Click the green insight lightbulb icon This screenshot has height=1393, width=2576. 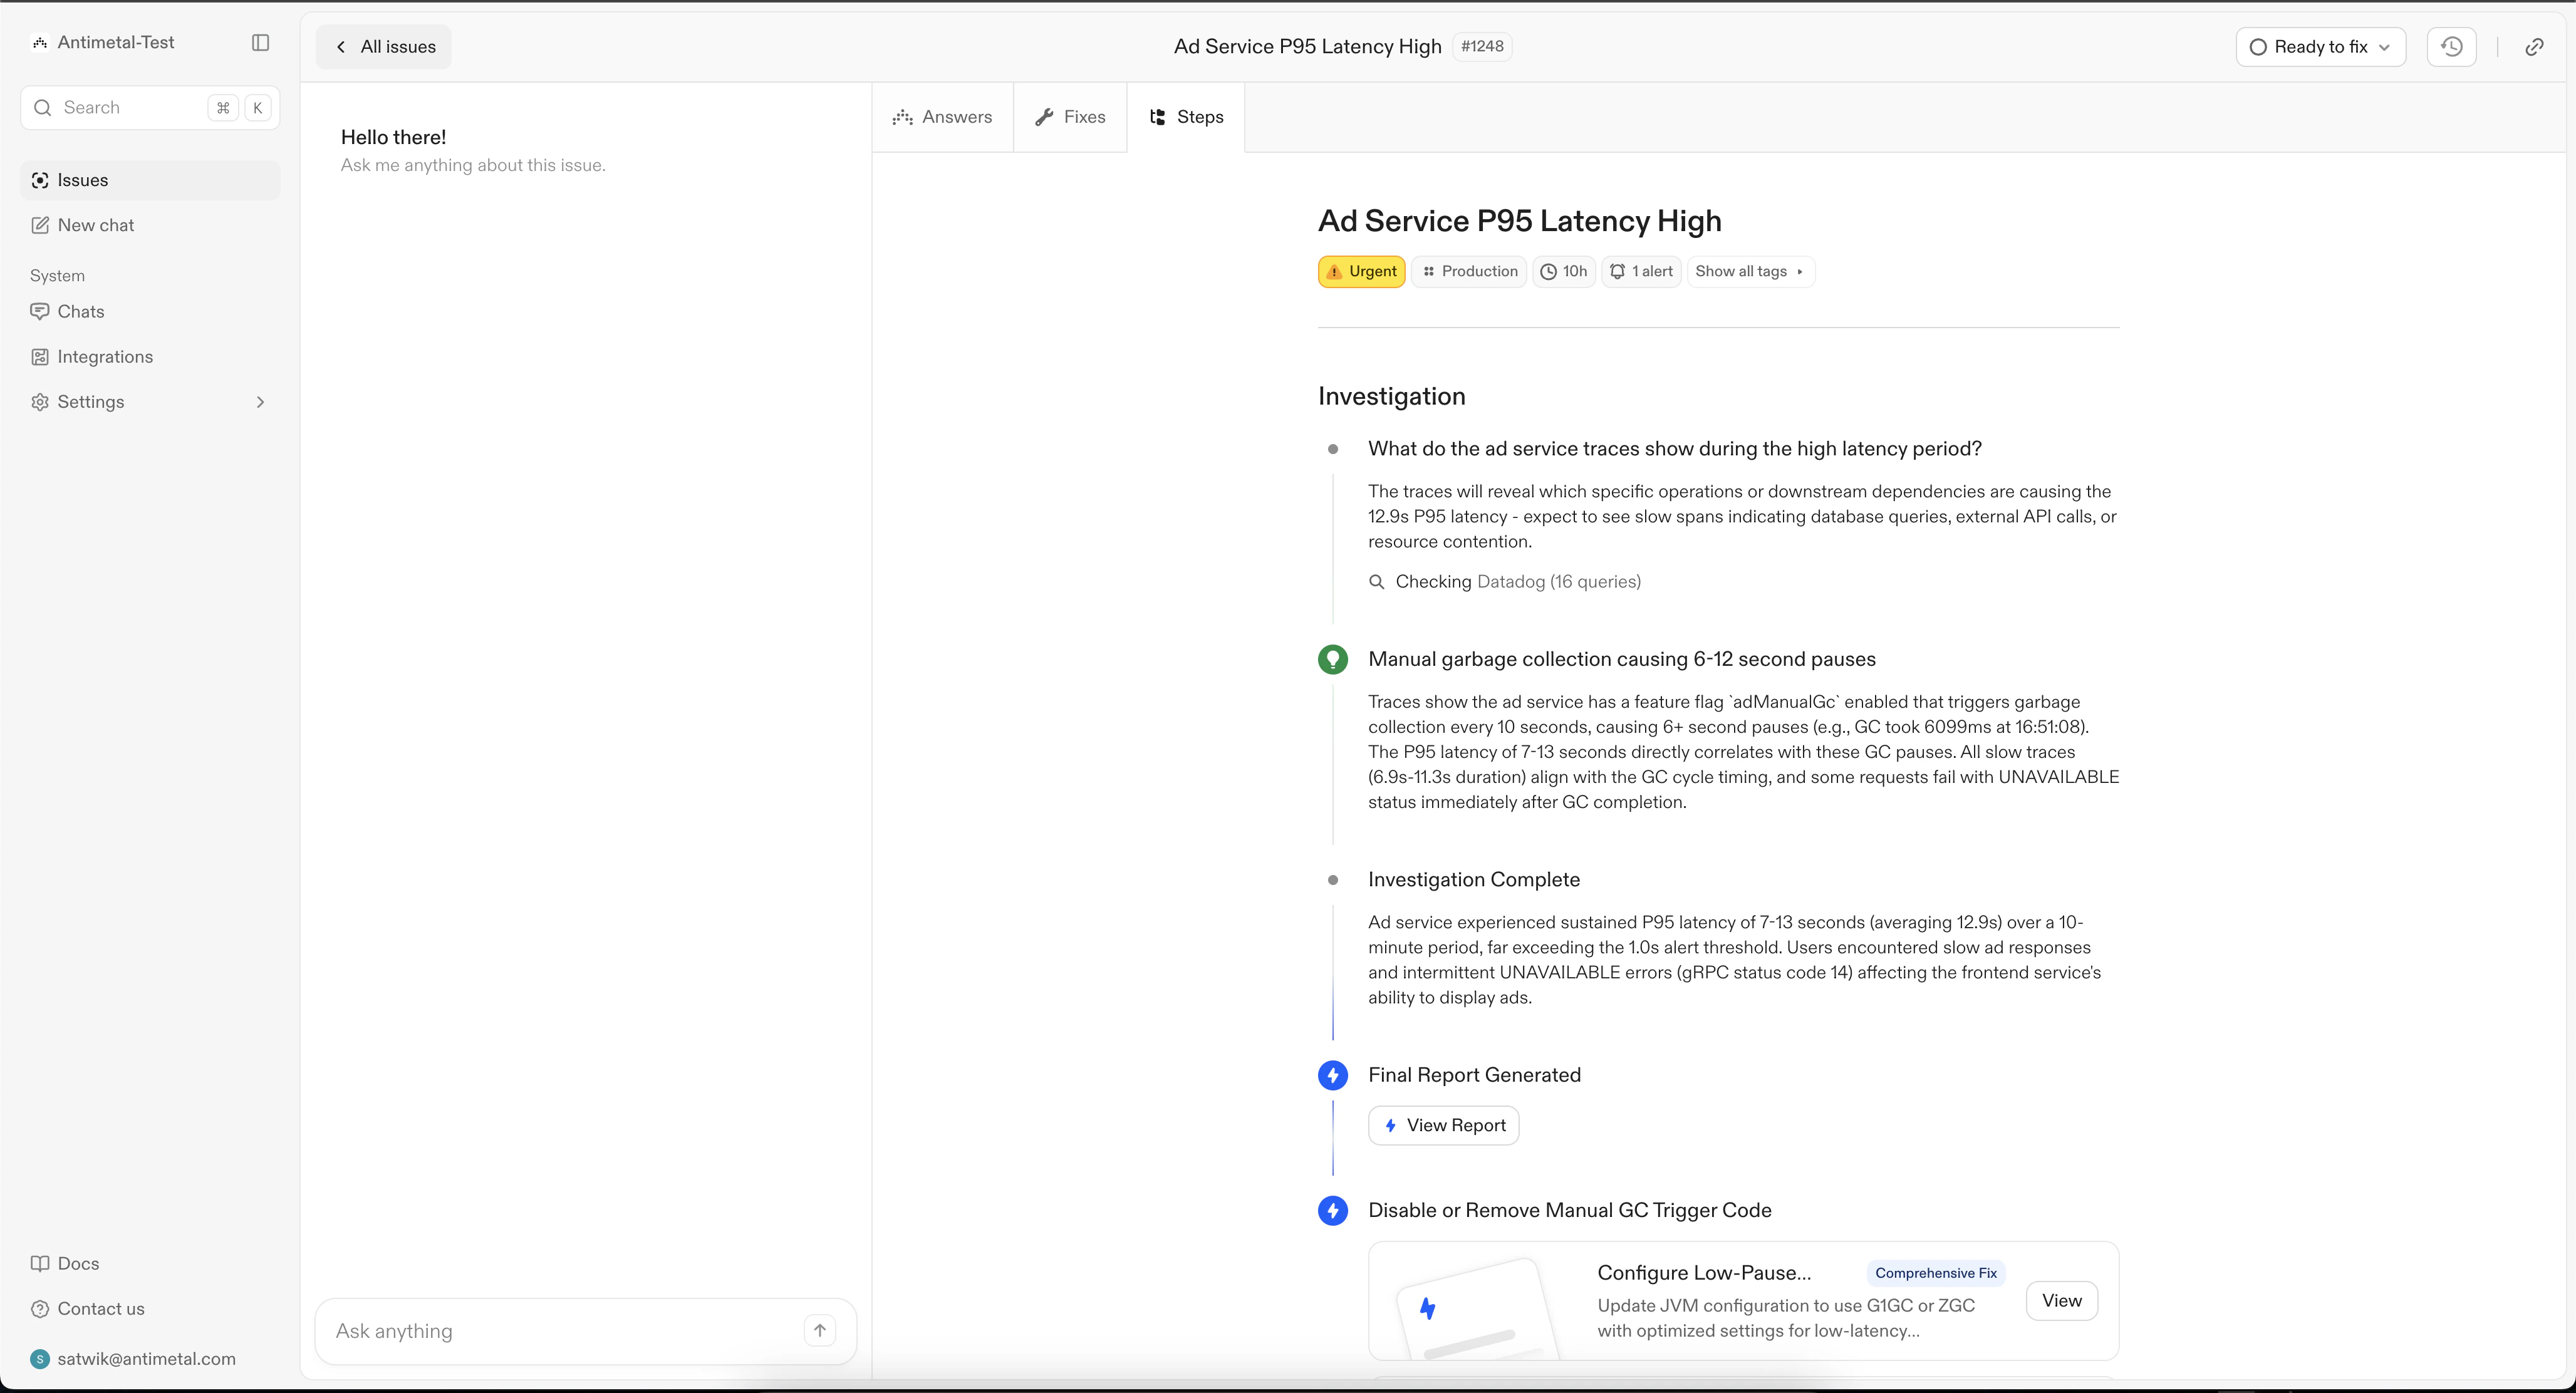tap(1333, 659)
